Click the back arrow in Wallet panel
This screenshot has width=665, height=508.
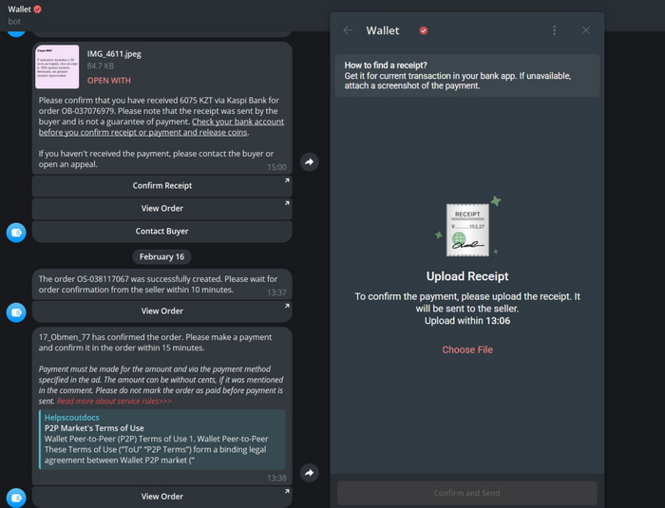[348, 30]
